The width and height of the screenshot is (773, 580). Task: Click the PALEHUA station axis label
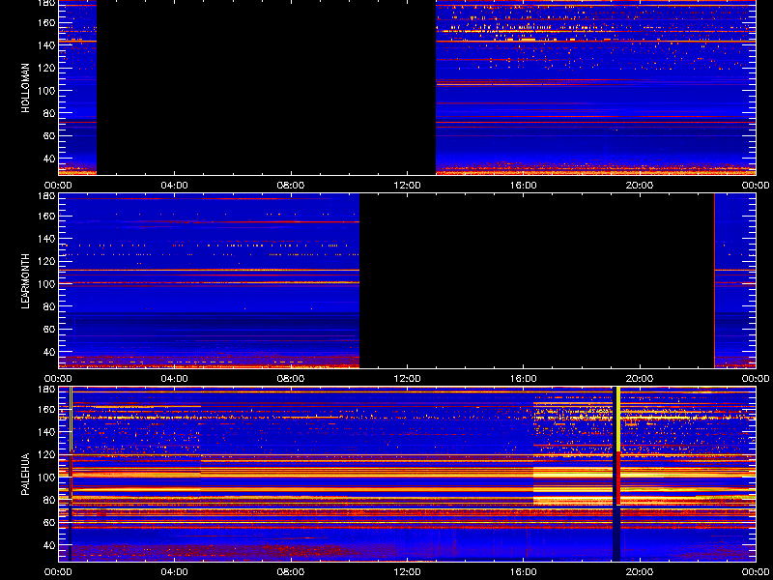(26, 474)
